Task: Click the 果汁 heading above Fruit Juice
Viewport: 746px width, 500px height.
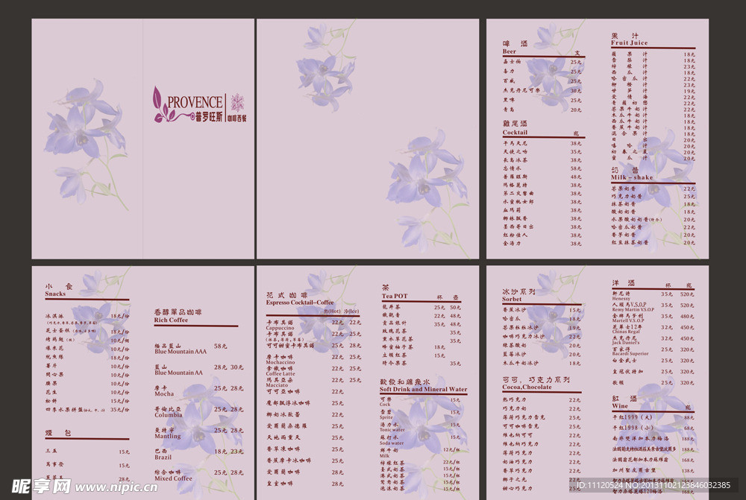Action: pos(624,36)
